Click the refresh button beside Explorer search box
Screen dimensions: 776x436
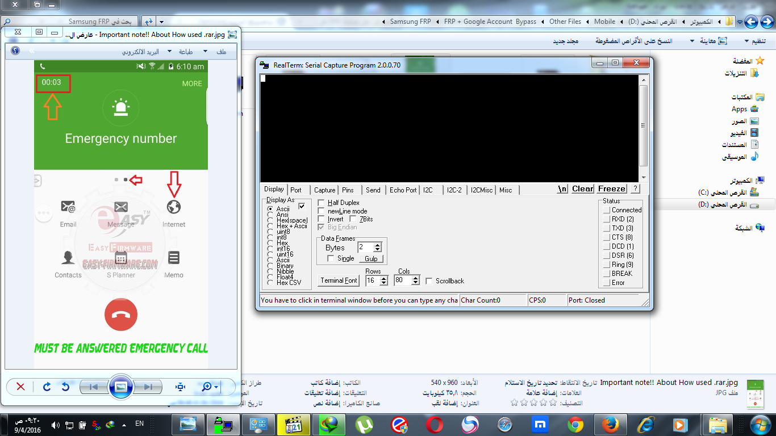click(x=148, y=22)
